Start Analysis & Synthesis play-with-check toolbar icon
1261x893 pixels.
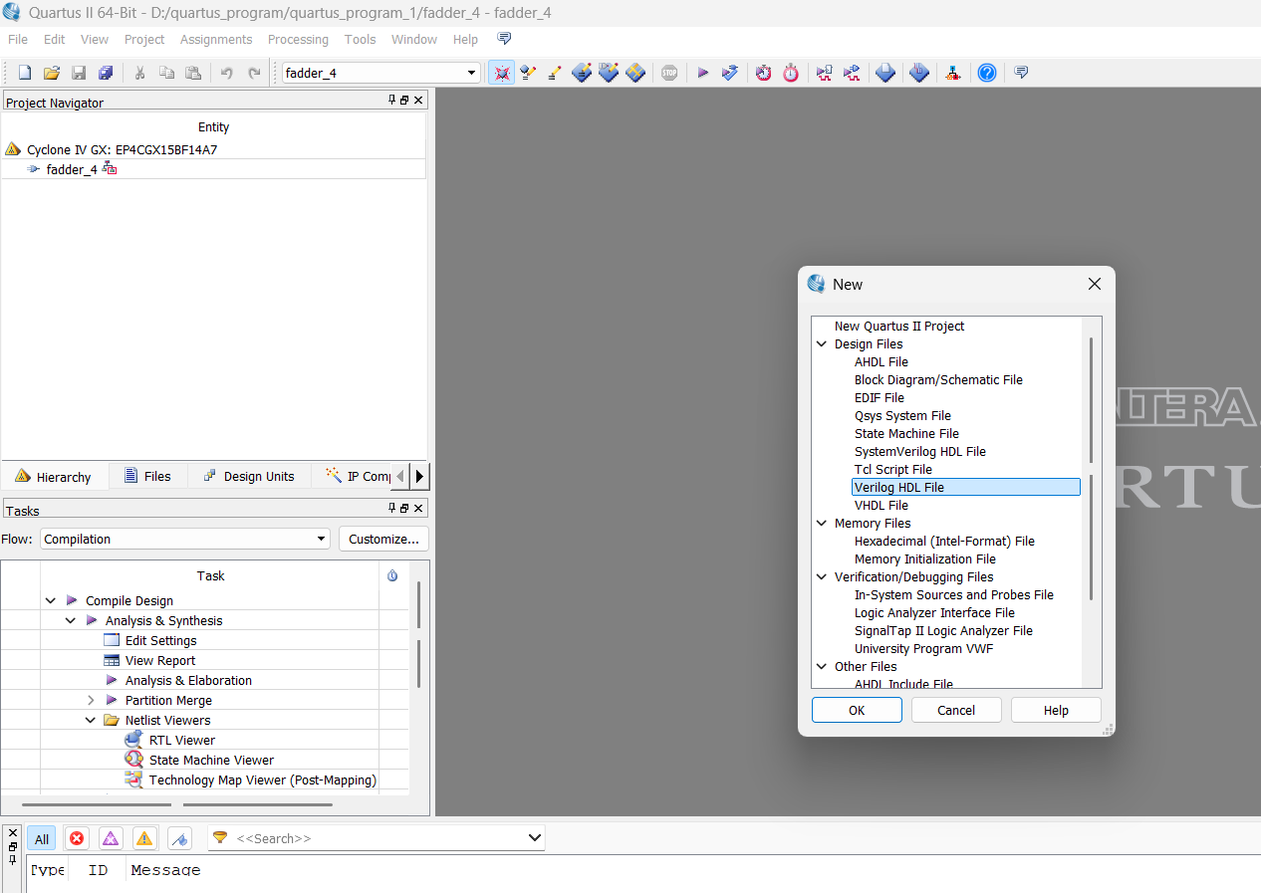[x=730, y=73]
